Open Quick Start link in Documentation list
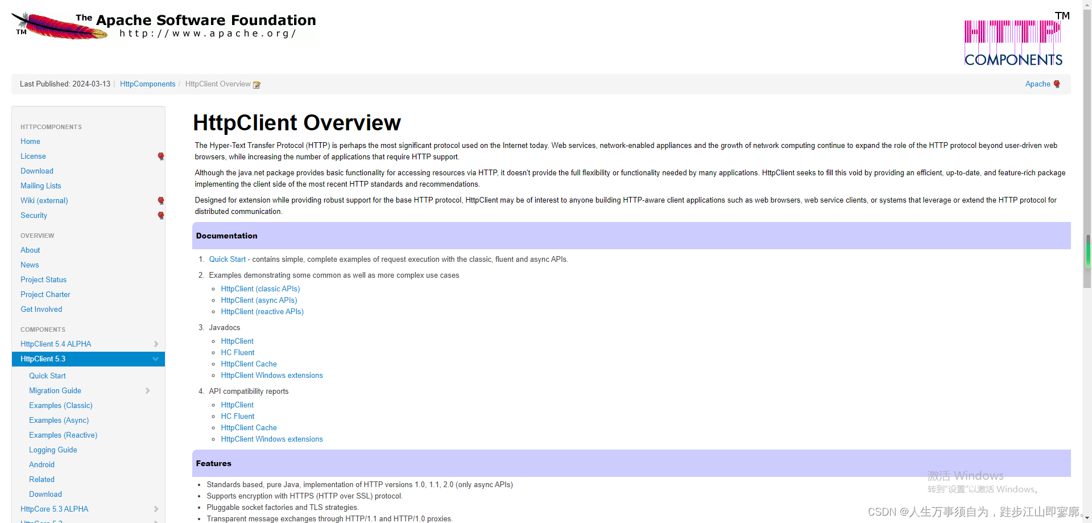 [227, 260]
